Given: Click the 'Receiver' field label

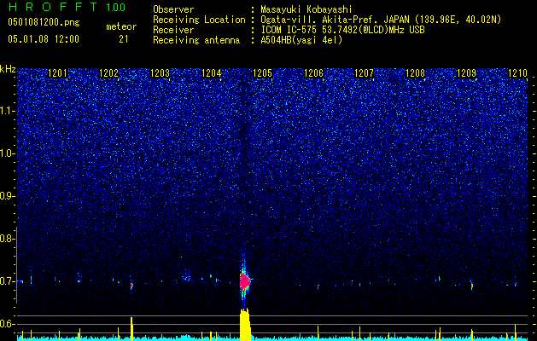Looking at the screenshot, I should [173, 30].
